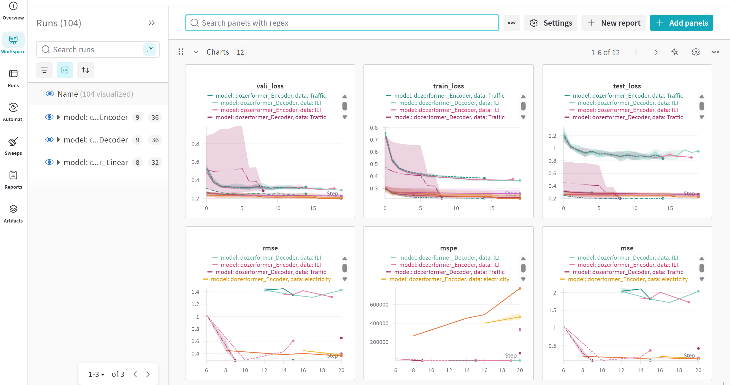
Task: Open the Overview page from sidebar
Action: pyautogui.click(x=13, y=11)
